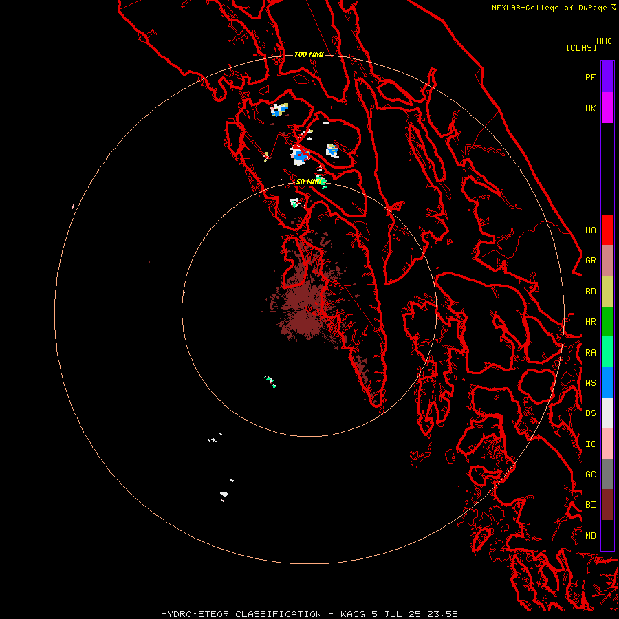
Task: Click the ND black legend swatch
Action: pos(607,535)
